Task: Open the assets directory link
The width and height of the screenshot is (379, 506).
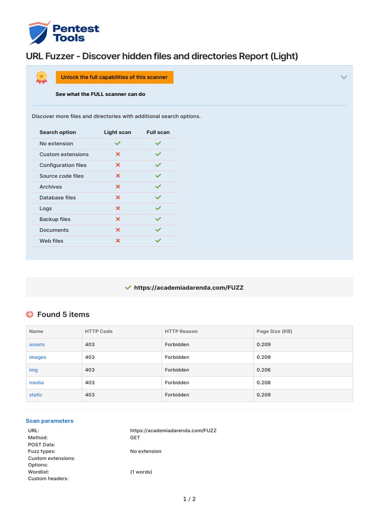Action: point(37,344)
